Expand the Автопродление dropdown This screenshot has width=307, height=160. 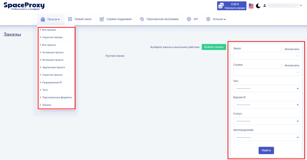(266, 137)
